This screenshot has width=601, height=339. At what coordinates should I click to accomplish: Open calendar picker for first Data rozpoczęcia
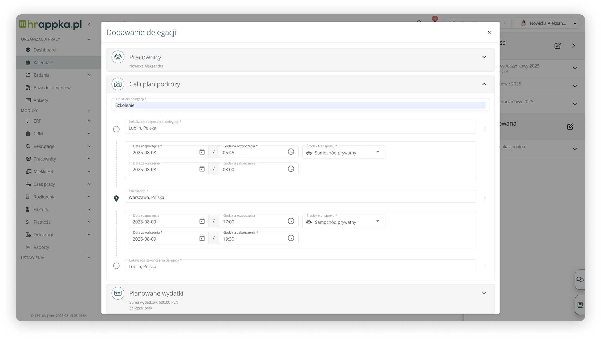point(202,152)
